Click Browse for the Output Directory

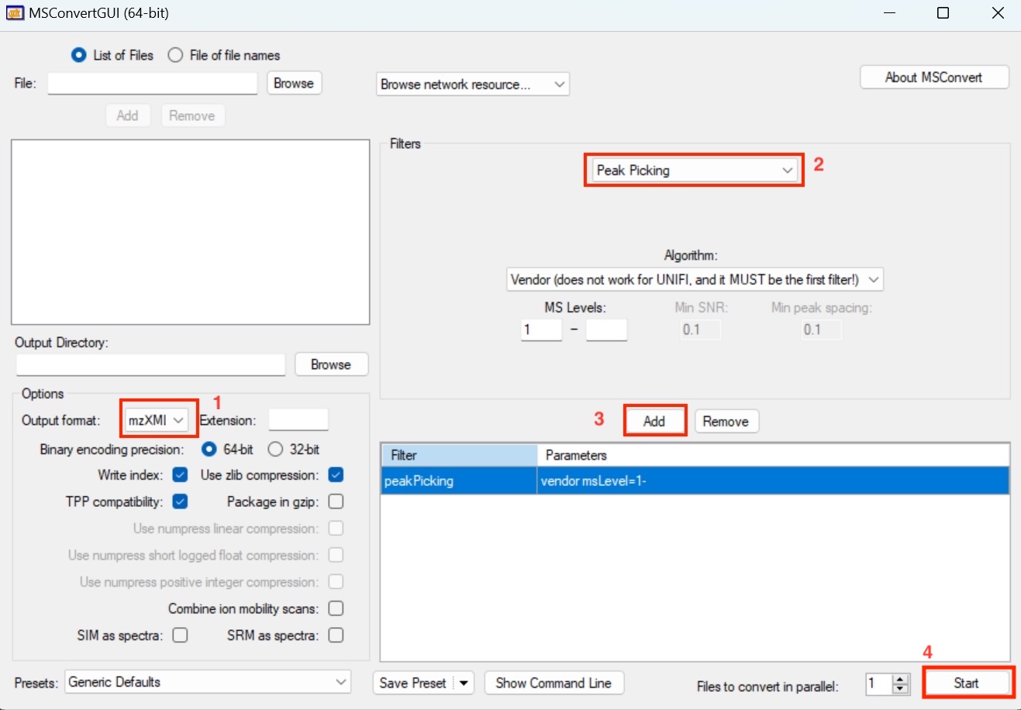point(331,364)
